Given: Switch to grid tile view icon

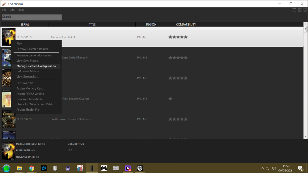Looking at the screenshot, I should pyautogui.click(x=300, y=10).
